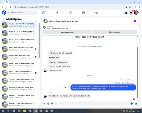142x113 pixels.
Task: Click the 'Where are you located at' message
Action: click(58, 62)
